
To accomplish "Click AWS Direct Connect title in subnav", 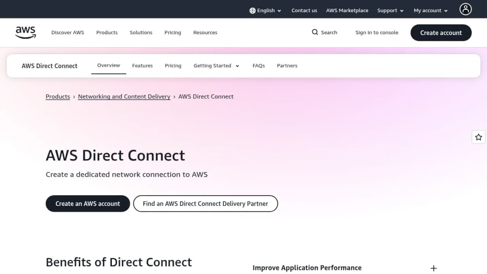I will point(50,66).
